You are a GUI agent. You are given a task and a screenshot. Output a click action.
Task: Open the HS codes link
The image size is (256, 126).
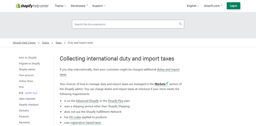coord(75,117)
